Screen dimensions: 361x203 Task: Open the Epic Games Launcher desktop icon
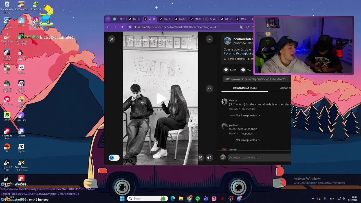[x=21, y=39]
